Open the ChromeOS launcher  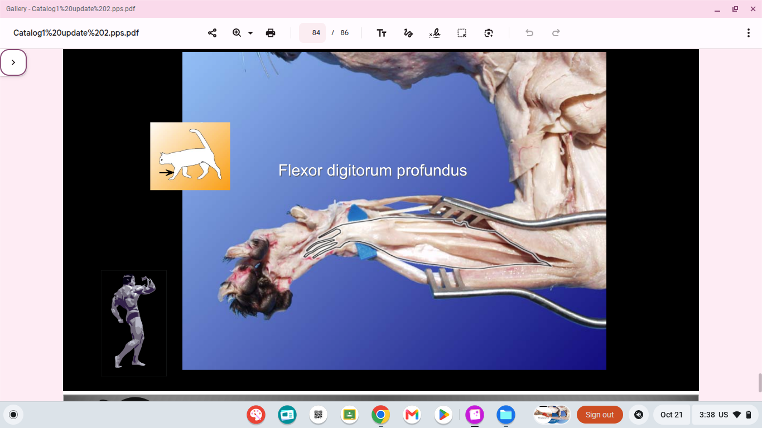13,415
